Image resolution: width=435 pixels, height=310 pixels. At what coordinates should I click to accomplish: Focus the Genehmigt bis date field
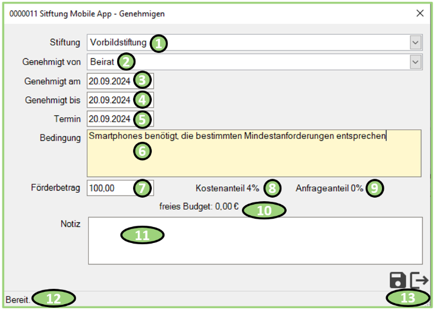coord(110,100)
